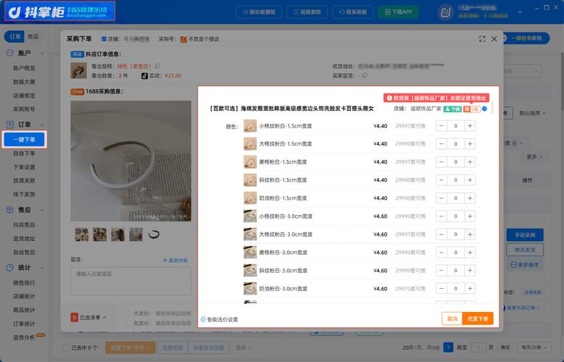Image resolution: width=564 pixels, height=362 pixels.
Task: Open 退货地址 in sidebar
Action: (x=24, y=238)
